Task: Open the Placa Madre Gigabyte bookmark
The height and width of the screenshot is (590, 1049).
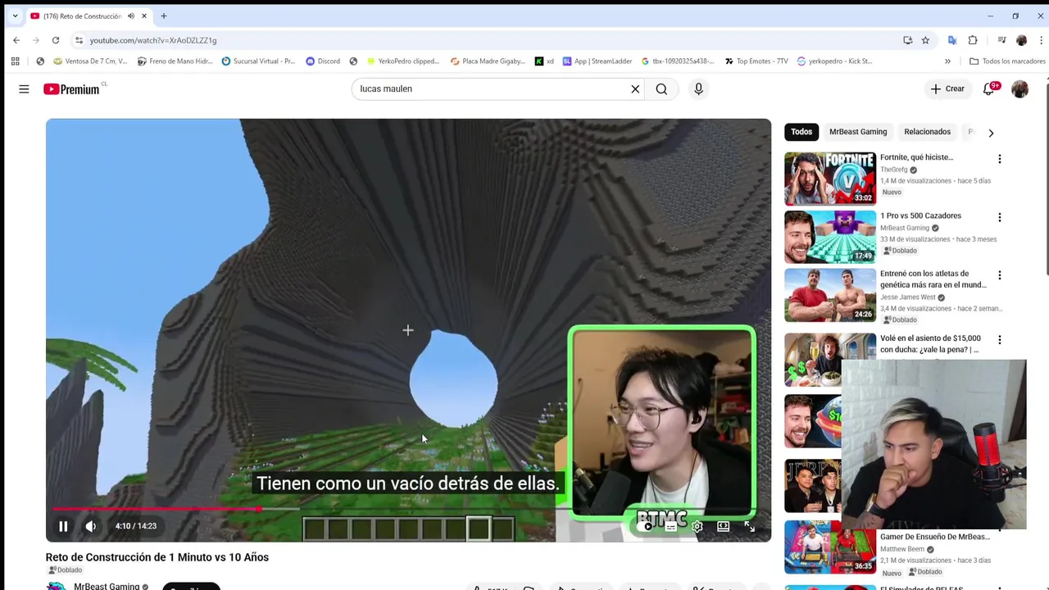Action: [488, 61]
